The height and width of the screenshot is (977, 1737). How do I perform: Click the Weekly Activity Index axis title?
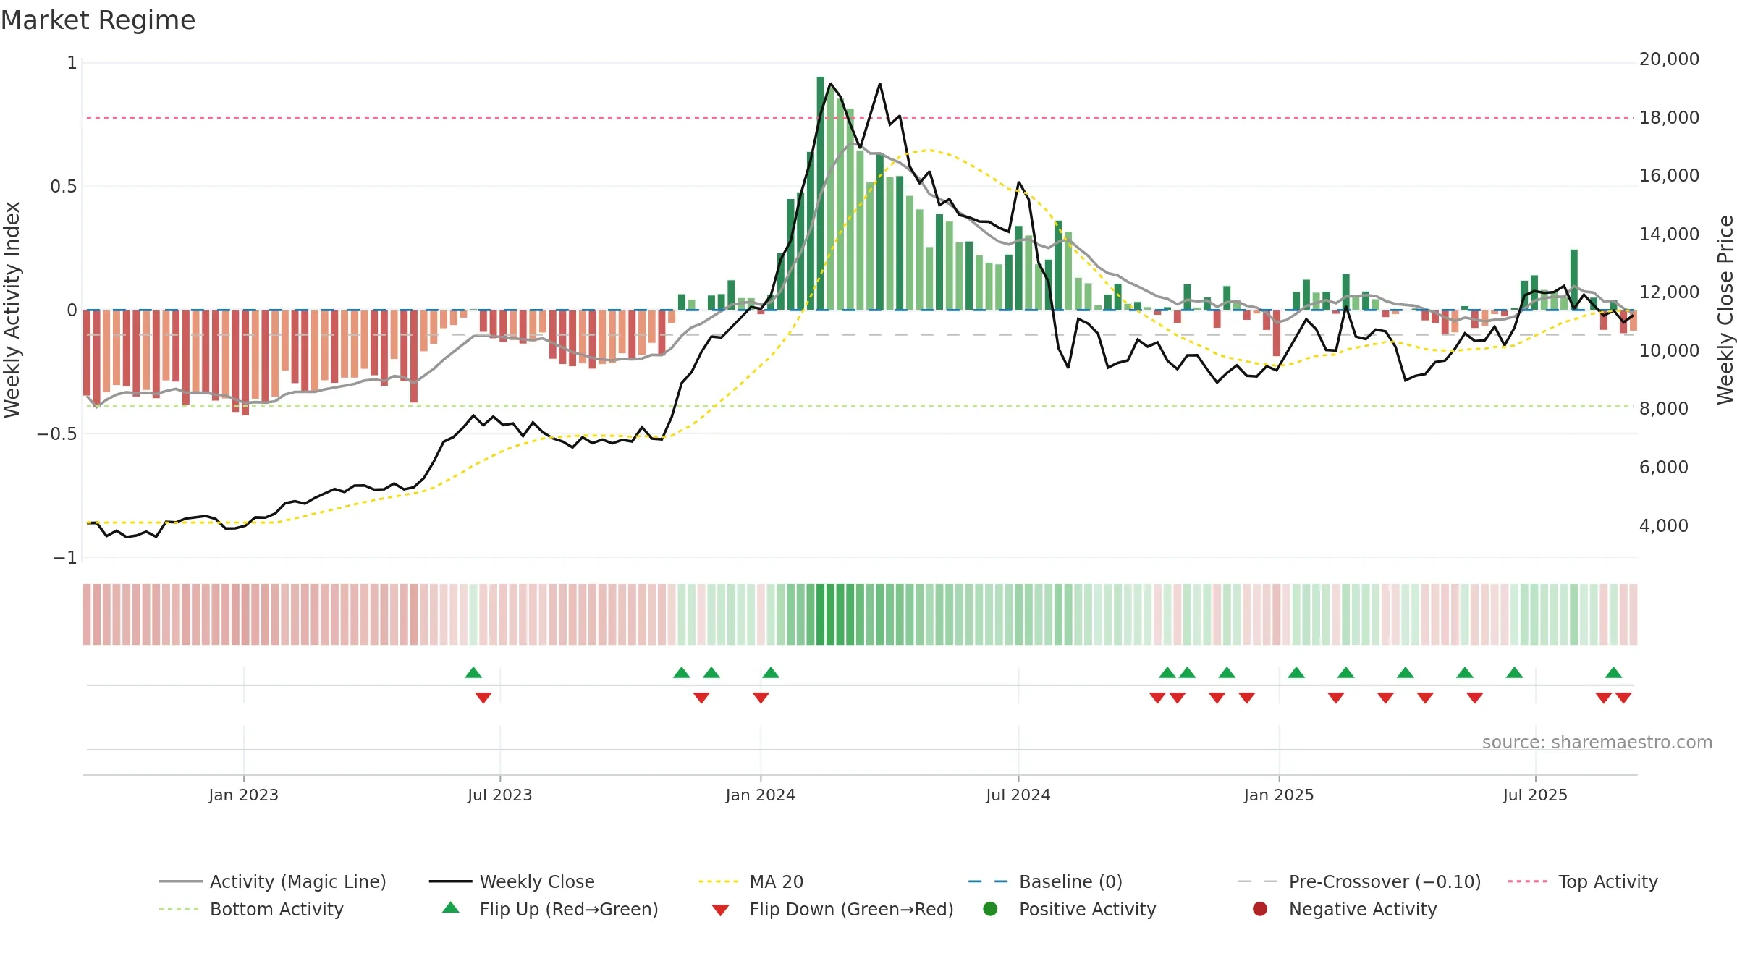(x=12, y=310)
